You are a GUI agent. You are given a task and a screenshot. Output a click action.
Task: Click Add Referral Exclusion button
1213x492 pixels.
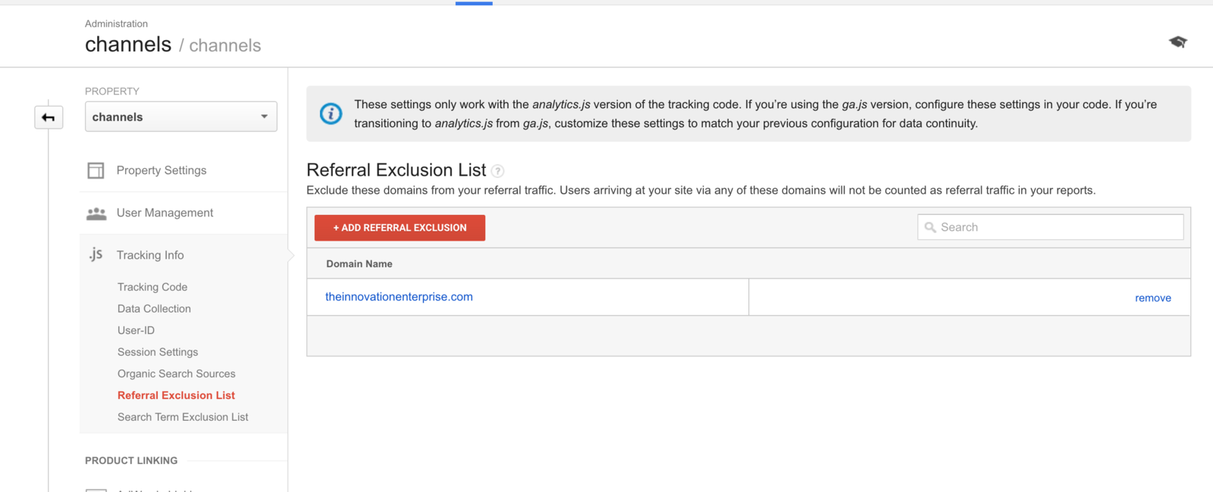coord(400,228)
